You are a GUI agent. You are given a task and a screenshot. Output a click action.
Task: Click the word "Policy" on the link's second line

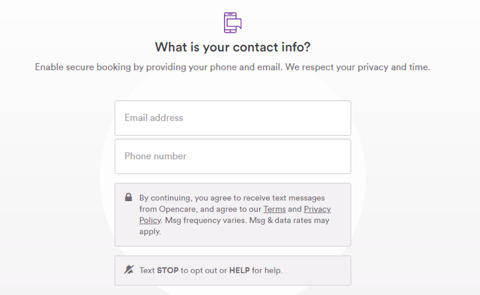pos(150,221)
